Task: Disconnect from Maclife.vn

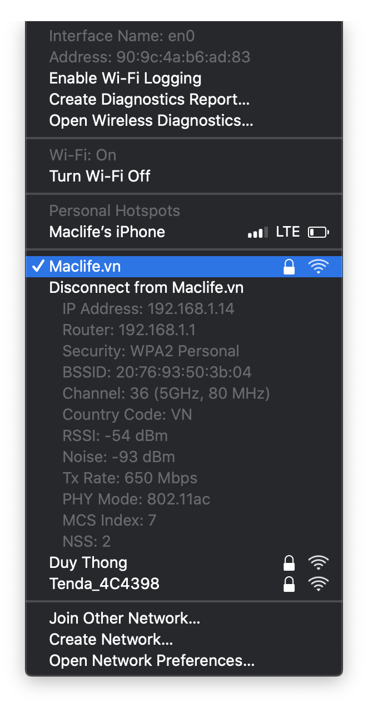Action: pos(146,287)
